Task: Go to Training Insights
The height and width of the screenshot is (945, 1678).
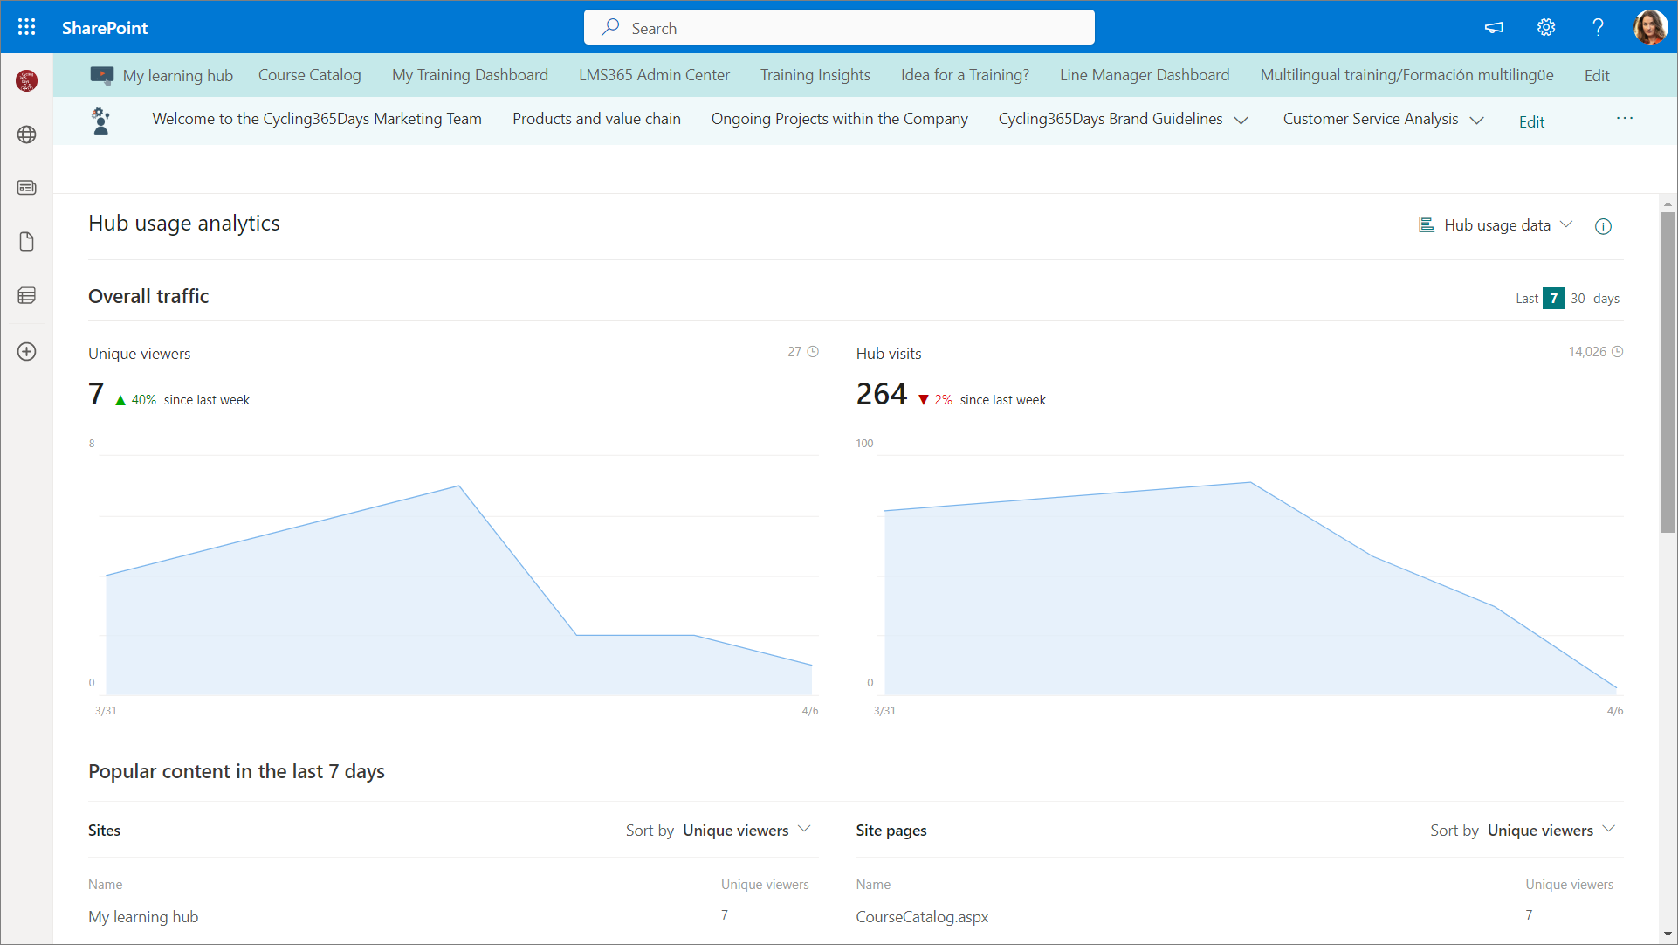Action: (x=815, y=75)
